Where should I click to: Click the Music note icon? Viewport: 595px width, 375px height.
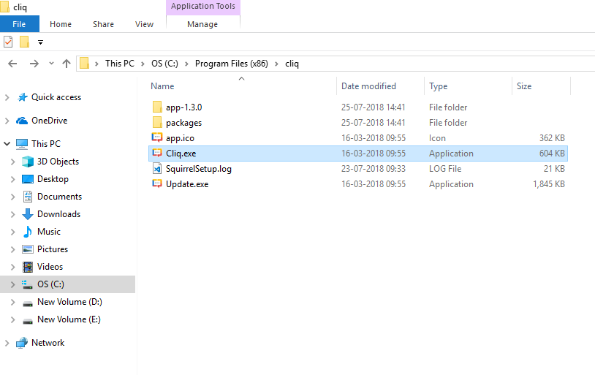click(x=28, y=232)
